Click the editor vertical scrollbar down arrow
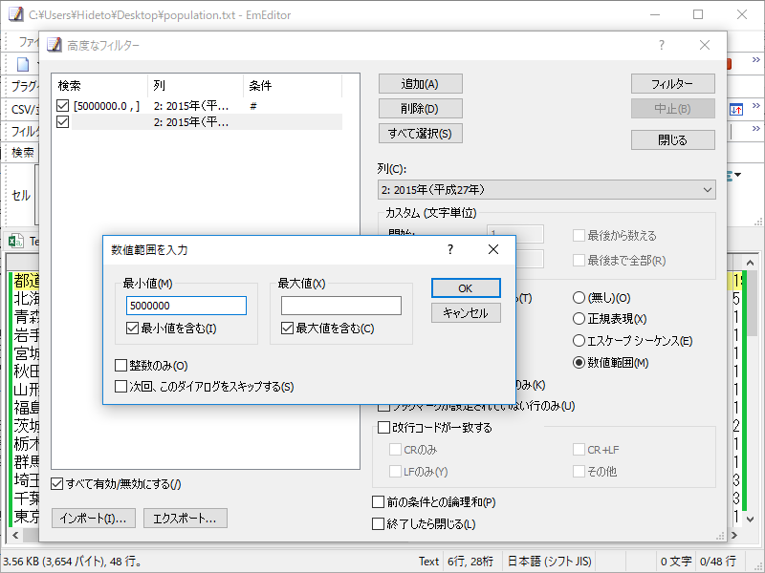The image size is (765, 573). pos(750,519)
